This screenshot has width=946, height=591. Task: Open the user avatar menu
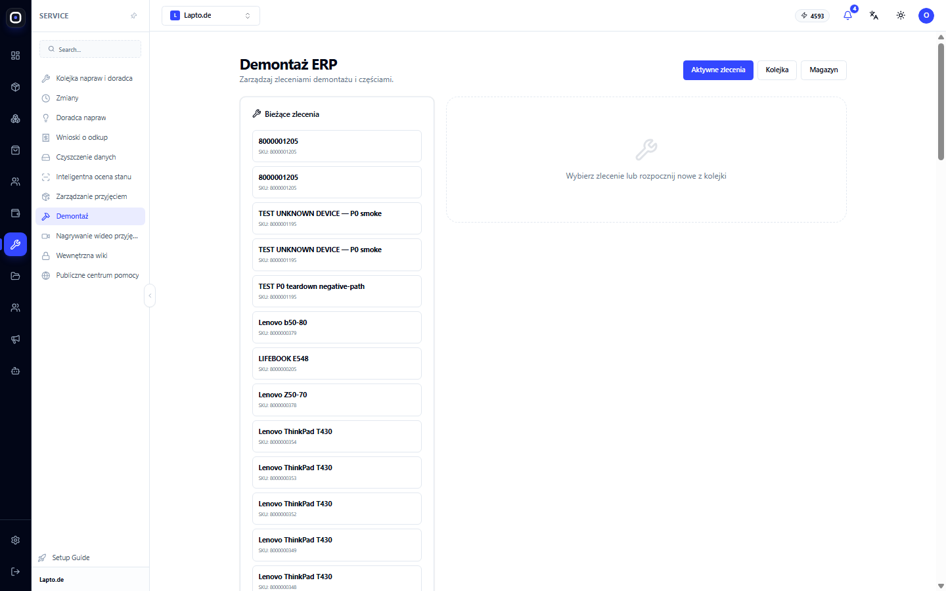[x=926, y=16]
